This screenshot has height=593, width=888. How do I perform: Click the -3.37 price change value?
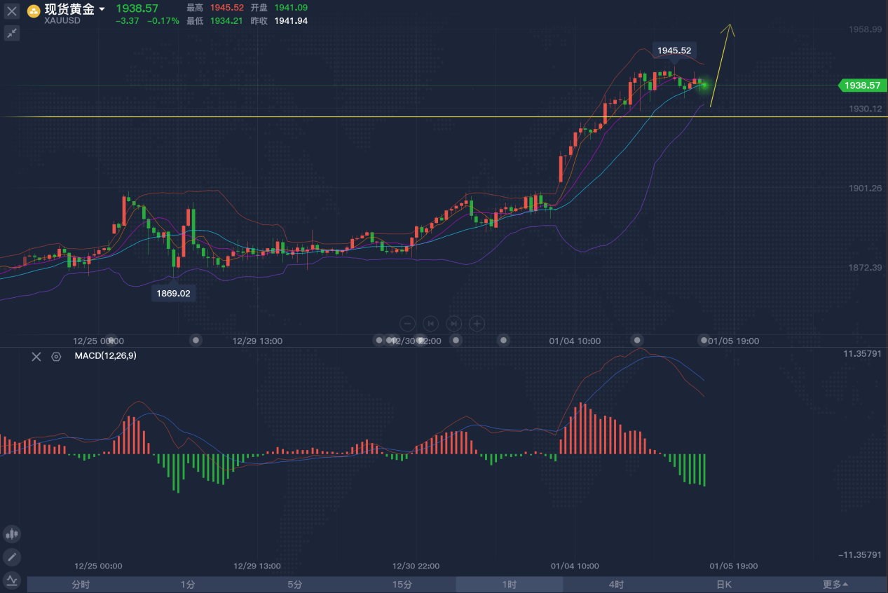tap(128, 21)
